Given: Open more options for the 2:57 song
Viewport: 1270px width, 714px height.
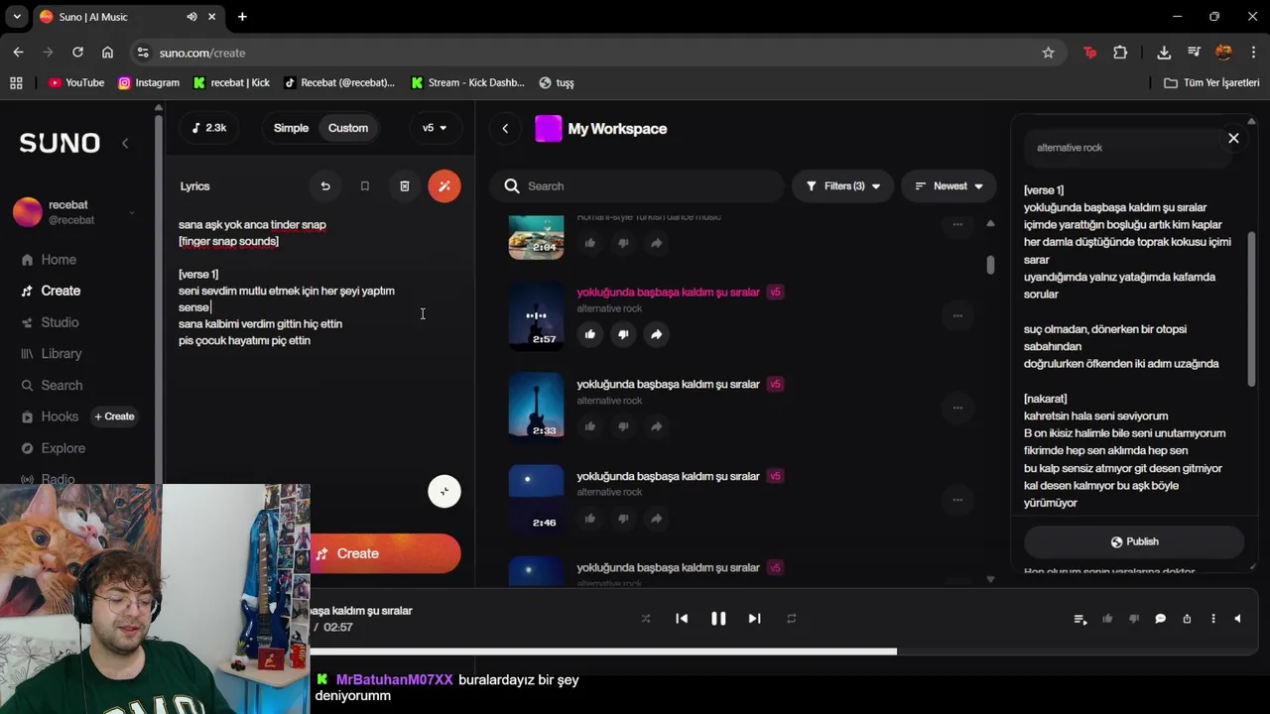Looking at the screenshot, I should [x=957, y=315].
